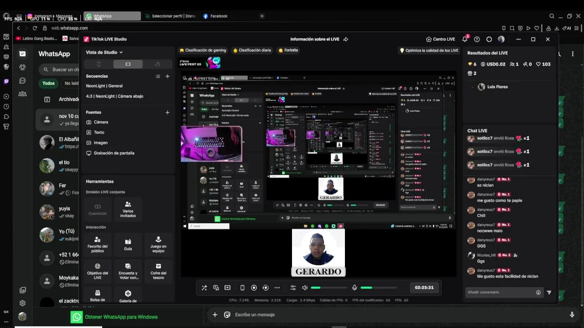
Task: Open Centro LIVE
Action: (440, 39)
